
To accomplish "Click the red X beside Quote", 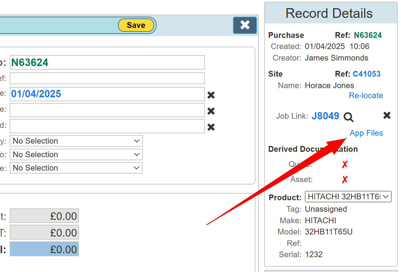I will tap(345, 164).
